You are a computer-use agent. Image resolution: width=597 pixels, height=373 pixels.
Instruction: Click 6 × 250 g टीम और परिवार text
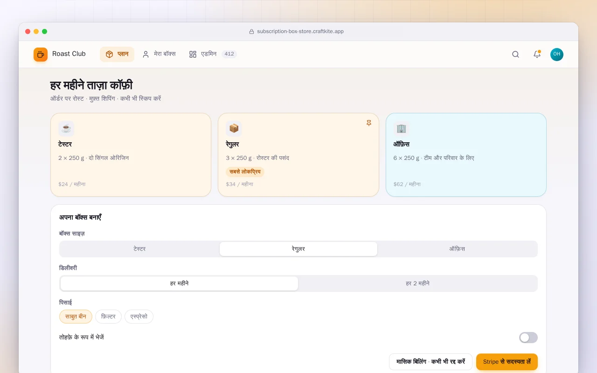click(434, 158)
